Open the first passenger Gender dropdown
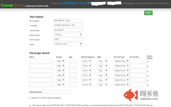 point(61,61)
